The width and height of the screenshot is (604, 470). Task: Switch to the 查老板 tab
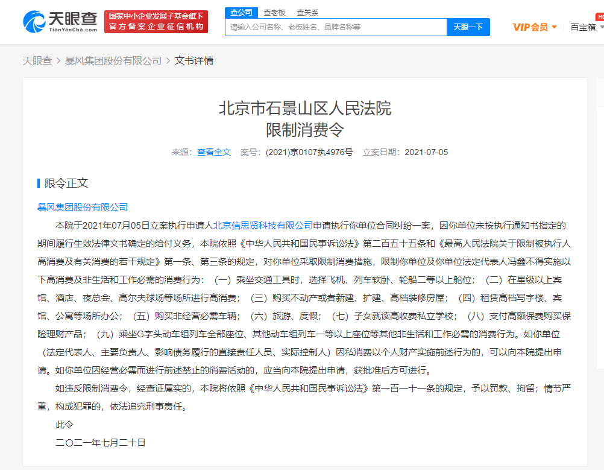click(274, 13)
